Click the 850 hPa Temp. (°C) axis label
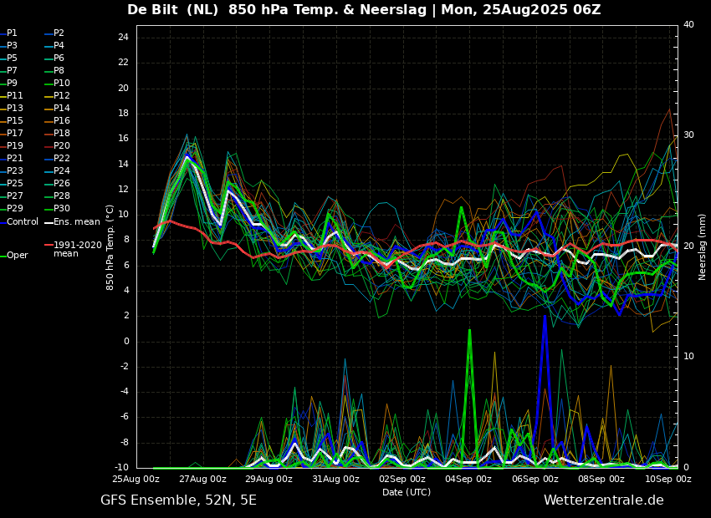711x518 pixels. [110, 246]
